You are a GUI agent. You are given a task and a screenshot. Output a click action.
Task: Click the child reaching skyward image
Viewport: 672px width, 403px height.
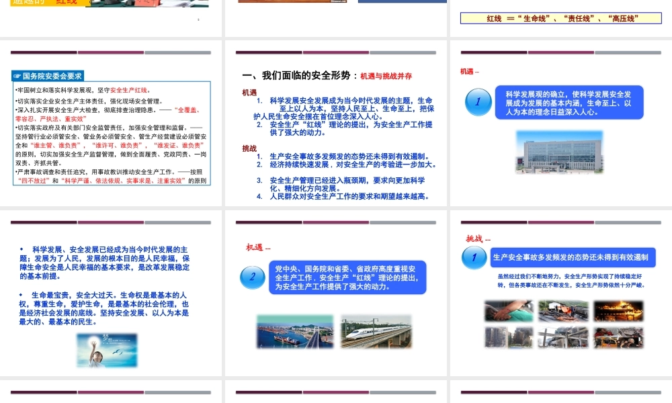click(107, 351)
